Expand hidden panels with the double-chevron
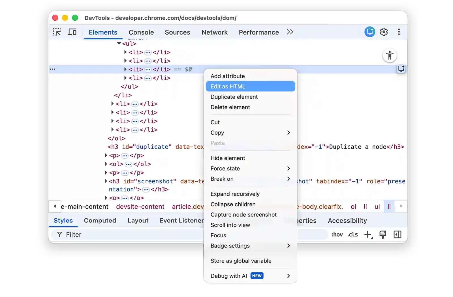453x297 pixels. tap(290, 32)
